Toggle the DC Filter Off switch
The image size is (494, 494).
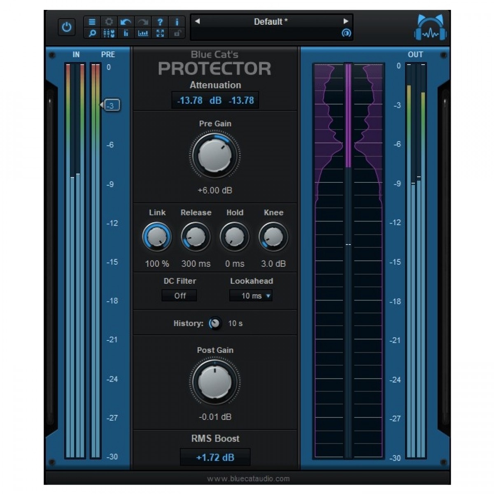(179, 296)
